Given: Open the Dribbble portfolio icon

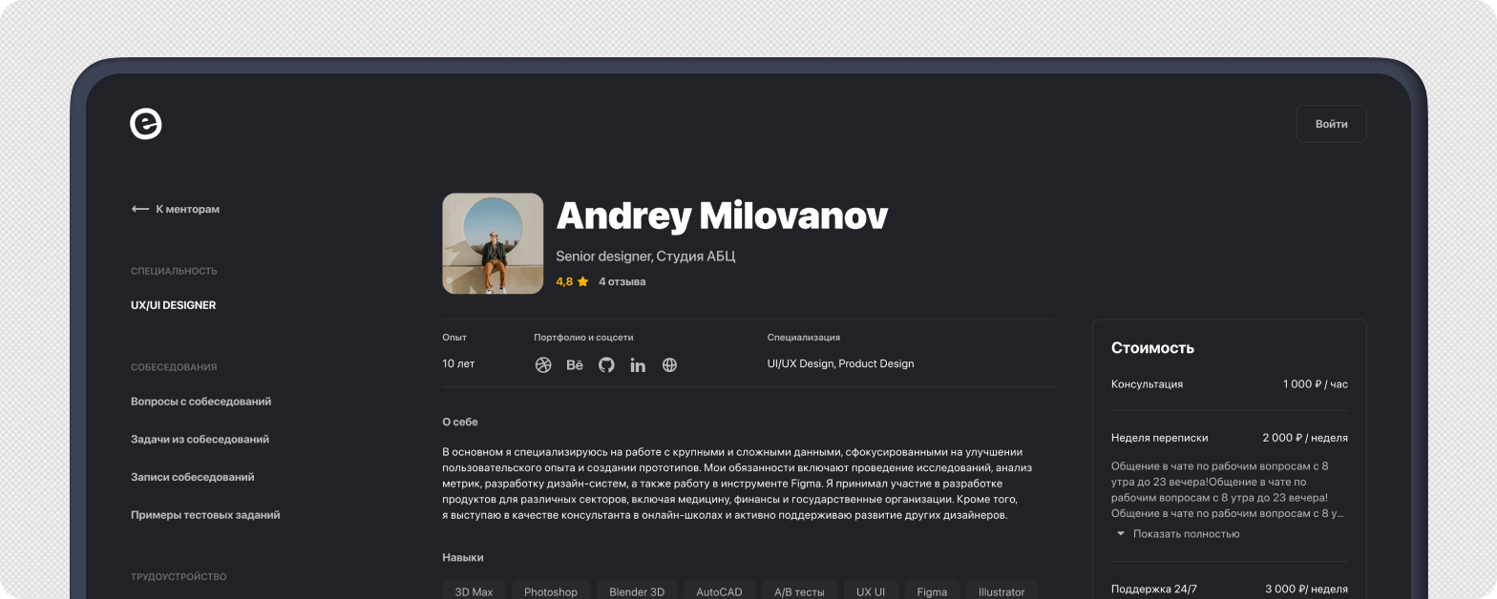Looking at the screenshot, I should [x=543, y=364].
